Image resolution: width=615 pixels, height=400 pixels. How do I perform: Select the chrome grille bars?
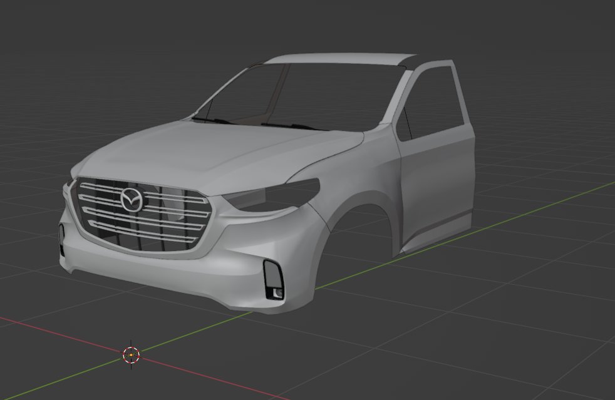click(143, 212)
